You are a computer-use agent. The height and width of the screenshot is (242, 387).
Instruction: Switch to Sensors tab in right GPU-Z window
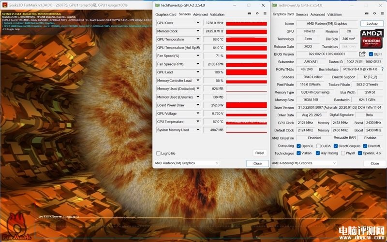click(302, 14)
